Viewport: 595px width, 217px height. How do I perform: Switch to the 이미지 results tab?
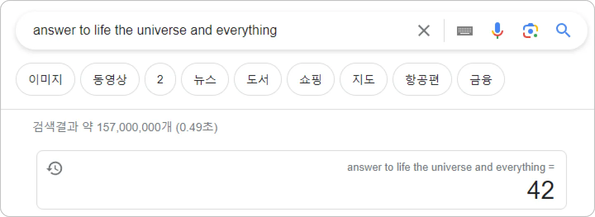tap(45, 79)
